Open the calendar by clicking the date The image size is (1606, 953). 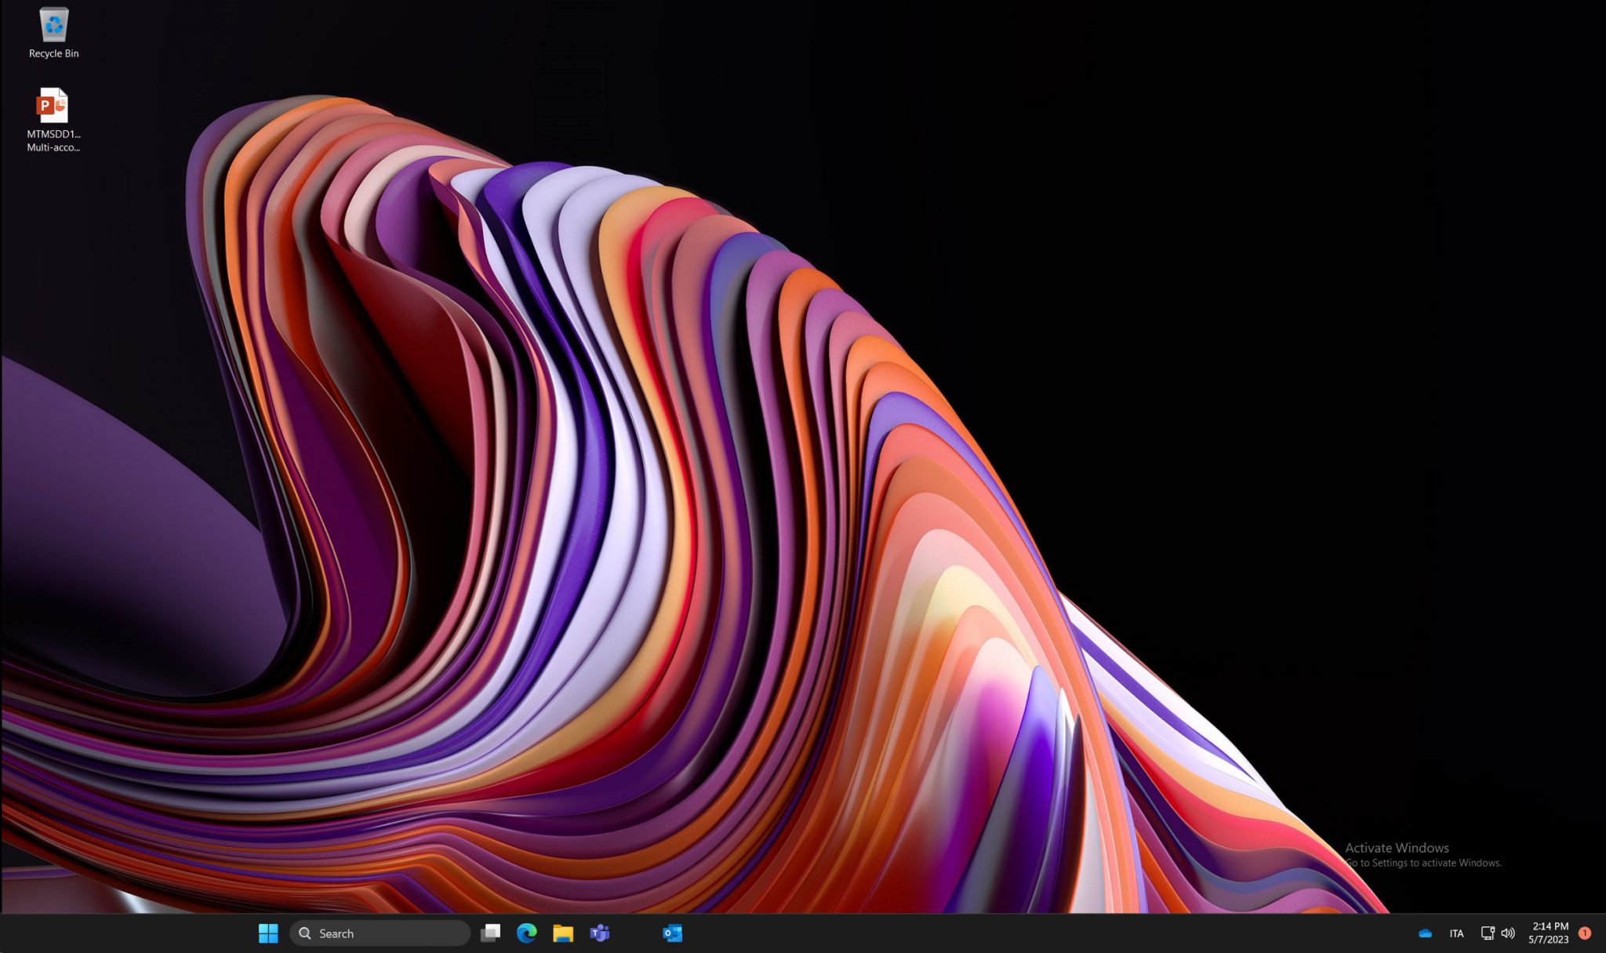[x=1540, y=939]
